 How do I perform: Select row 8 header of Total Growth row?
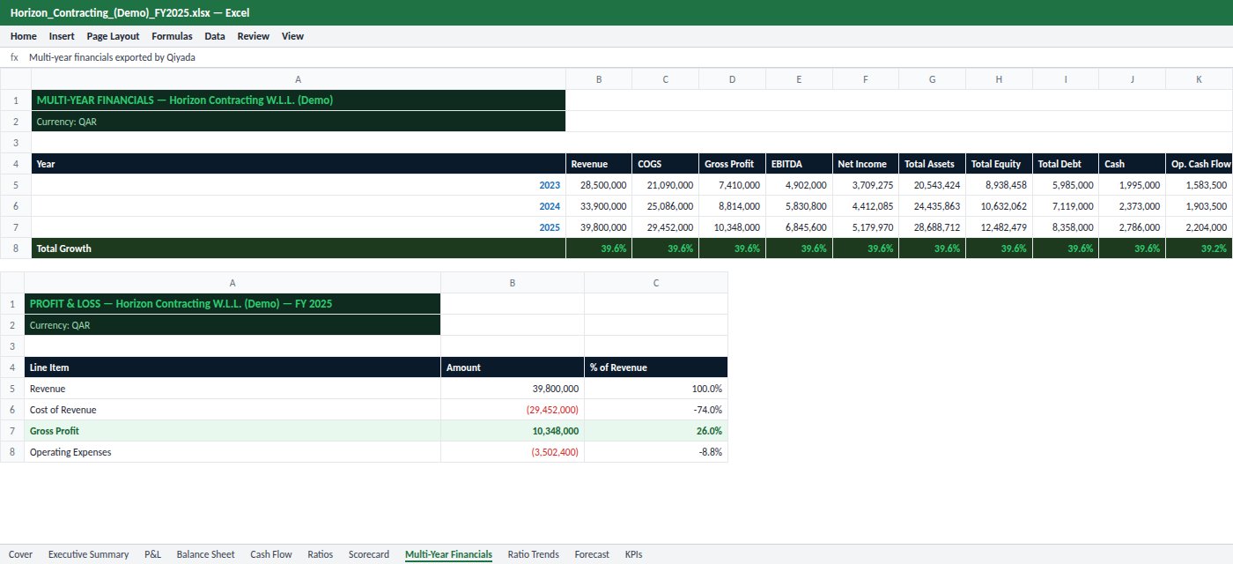[16, 249]
